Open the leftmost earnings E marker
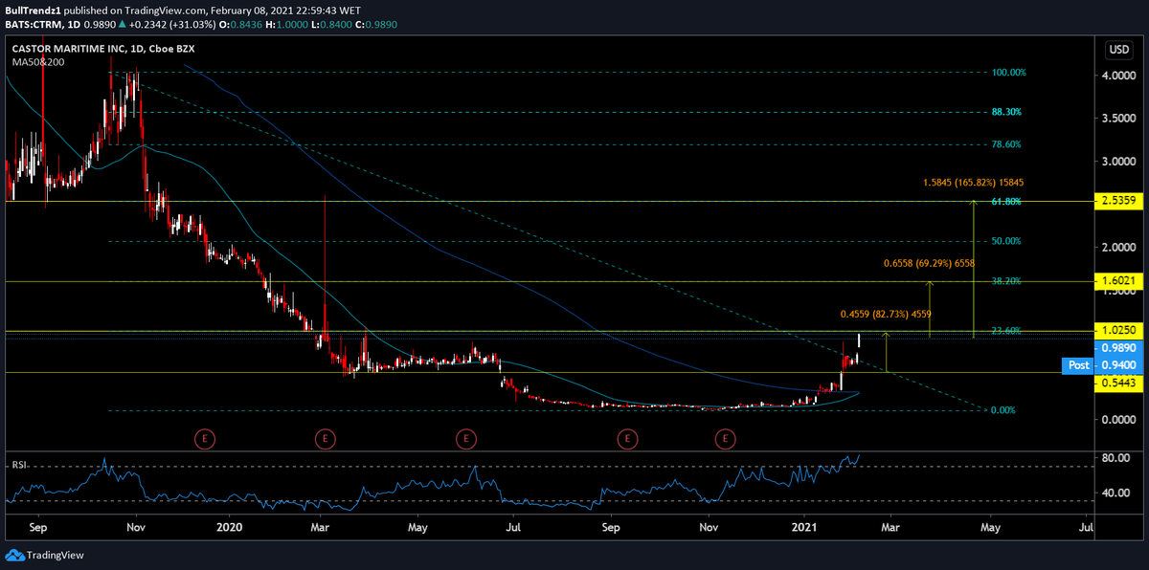The height and width of the screenshot is (570, 1149). (x=204, y=439)
